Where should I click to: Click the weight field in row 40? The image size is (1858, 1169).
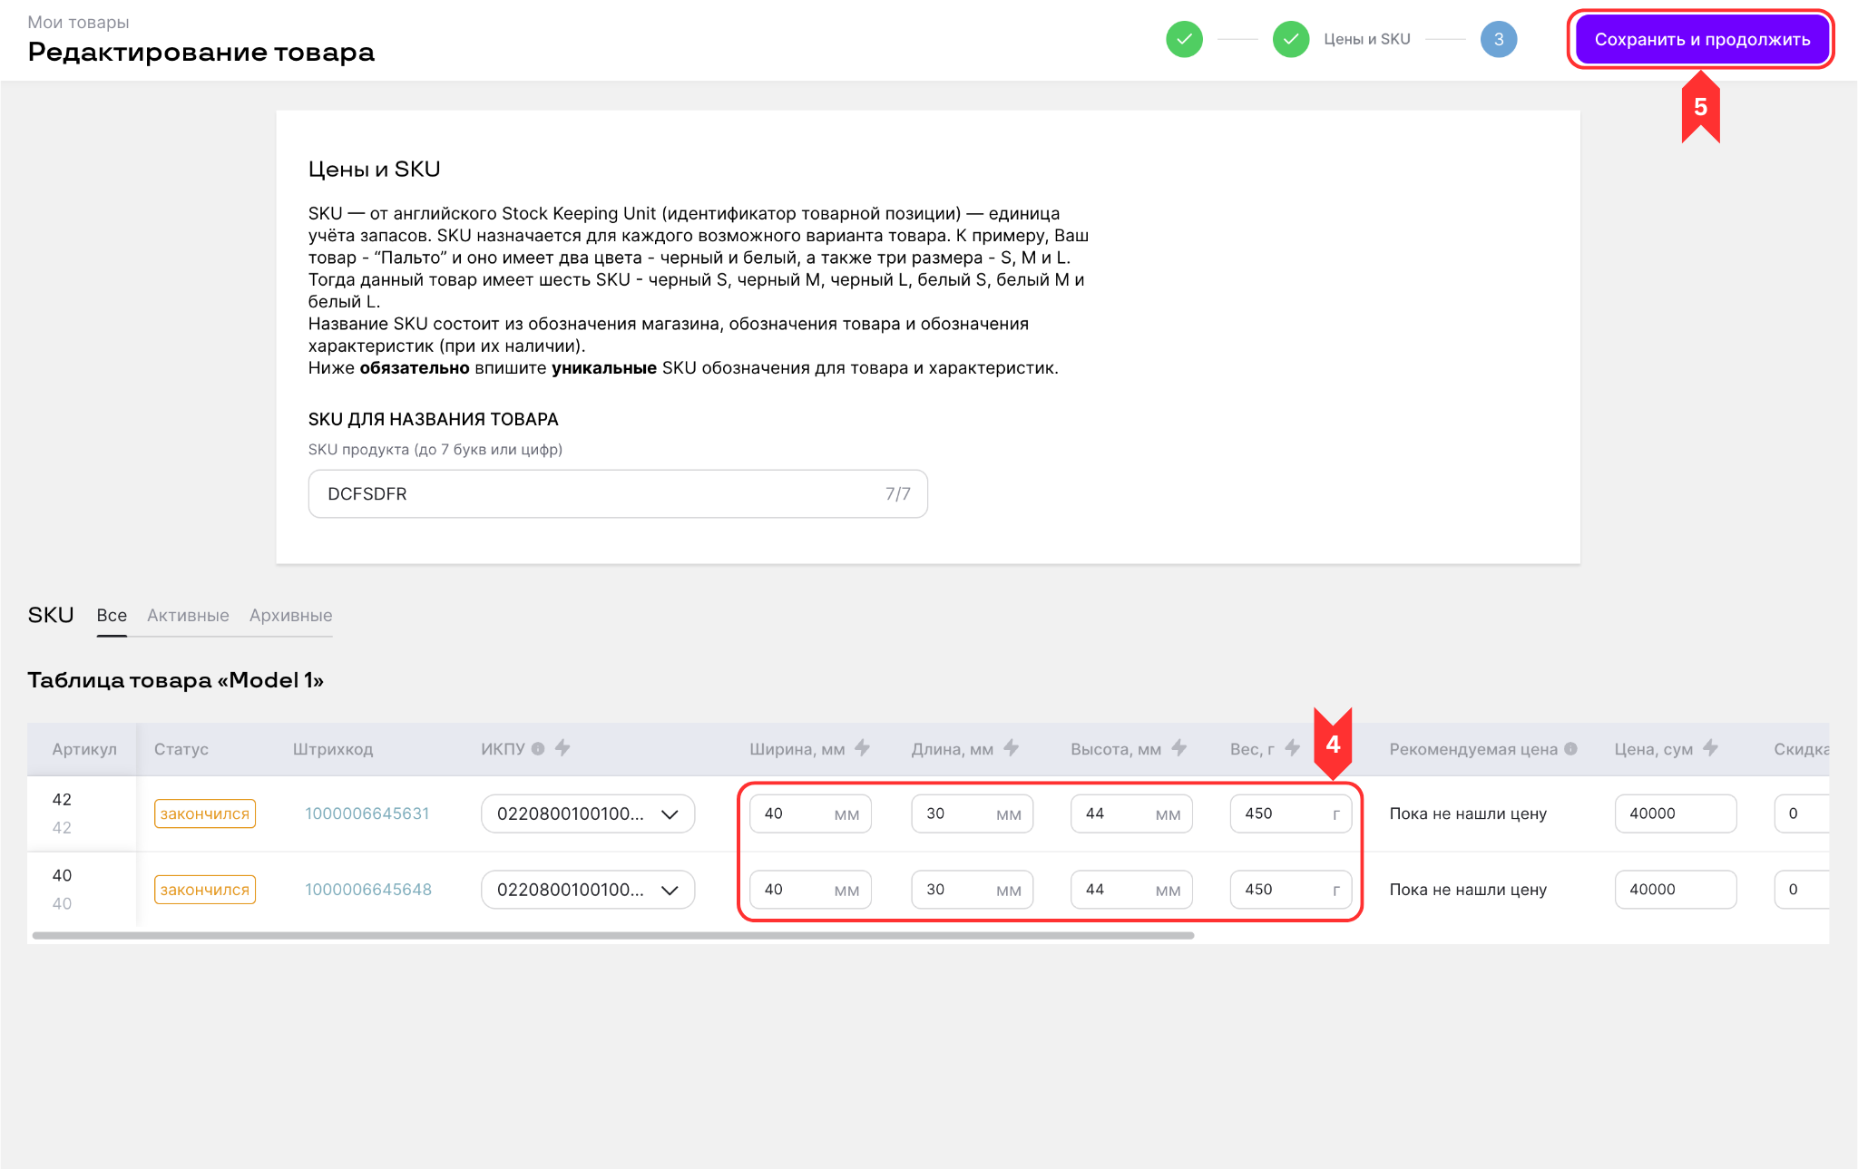(x=1291, y=890)
